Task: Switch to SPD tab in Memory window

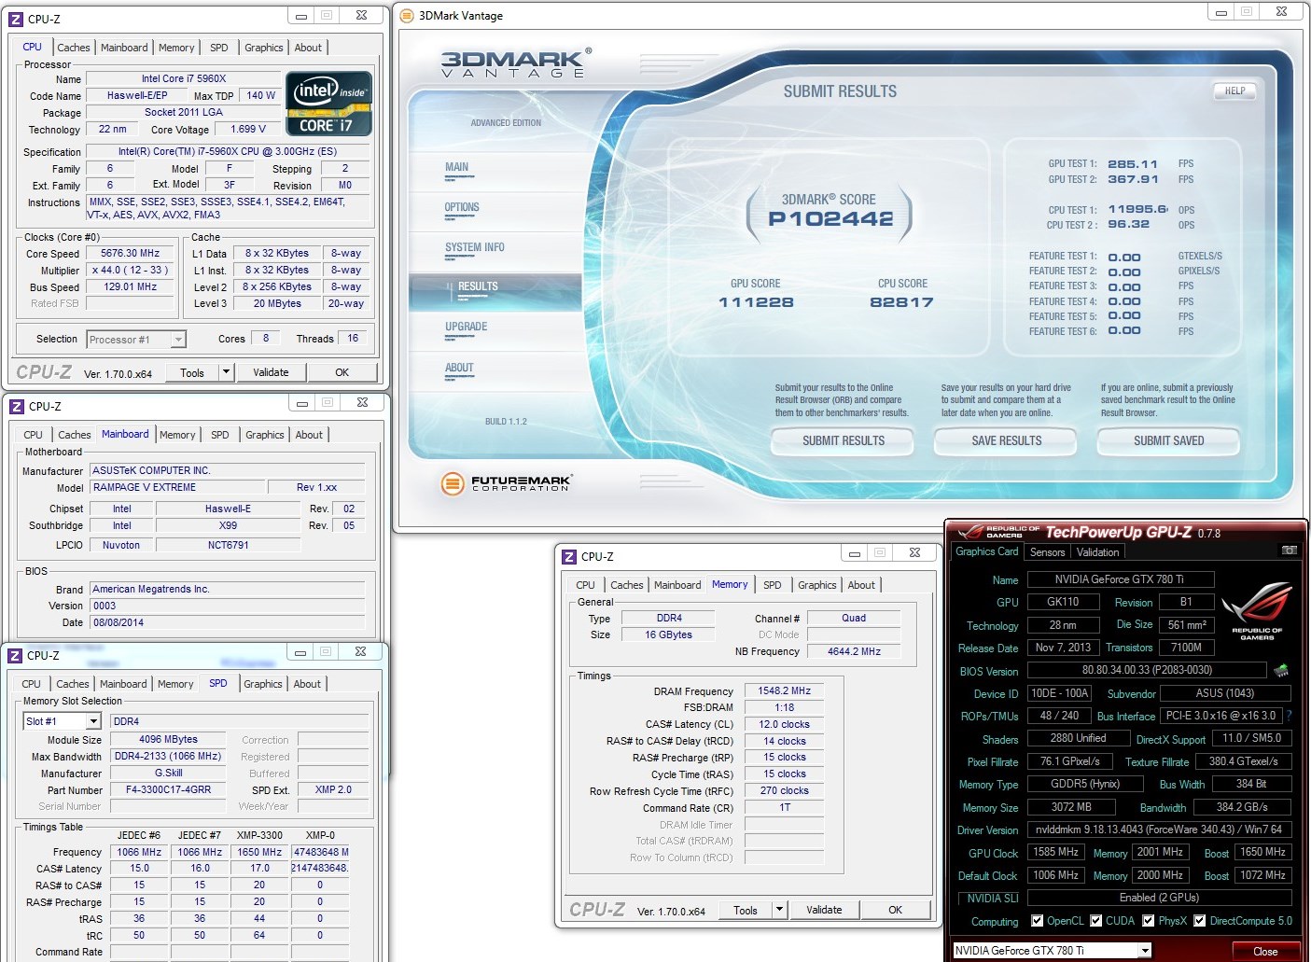Action: point(773,585)
